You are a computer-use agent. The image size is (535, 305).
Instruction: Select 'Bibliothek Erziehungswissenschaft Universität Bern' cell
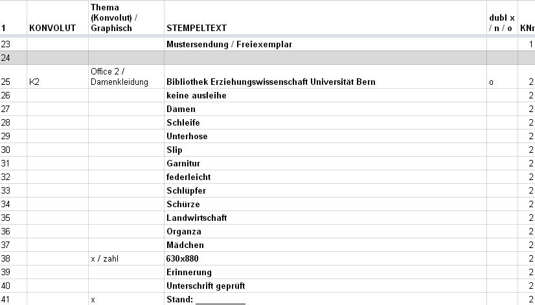(325, 76)
